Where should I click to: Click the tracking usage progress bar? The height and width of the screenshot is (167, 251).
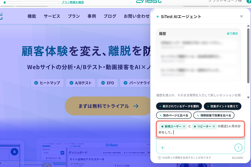pos(31,2)
